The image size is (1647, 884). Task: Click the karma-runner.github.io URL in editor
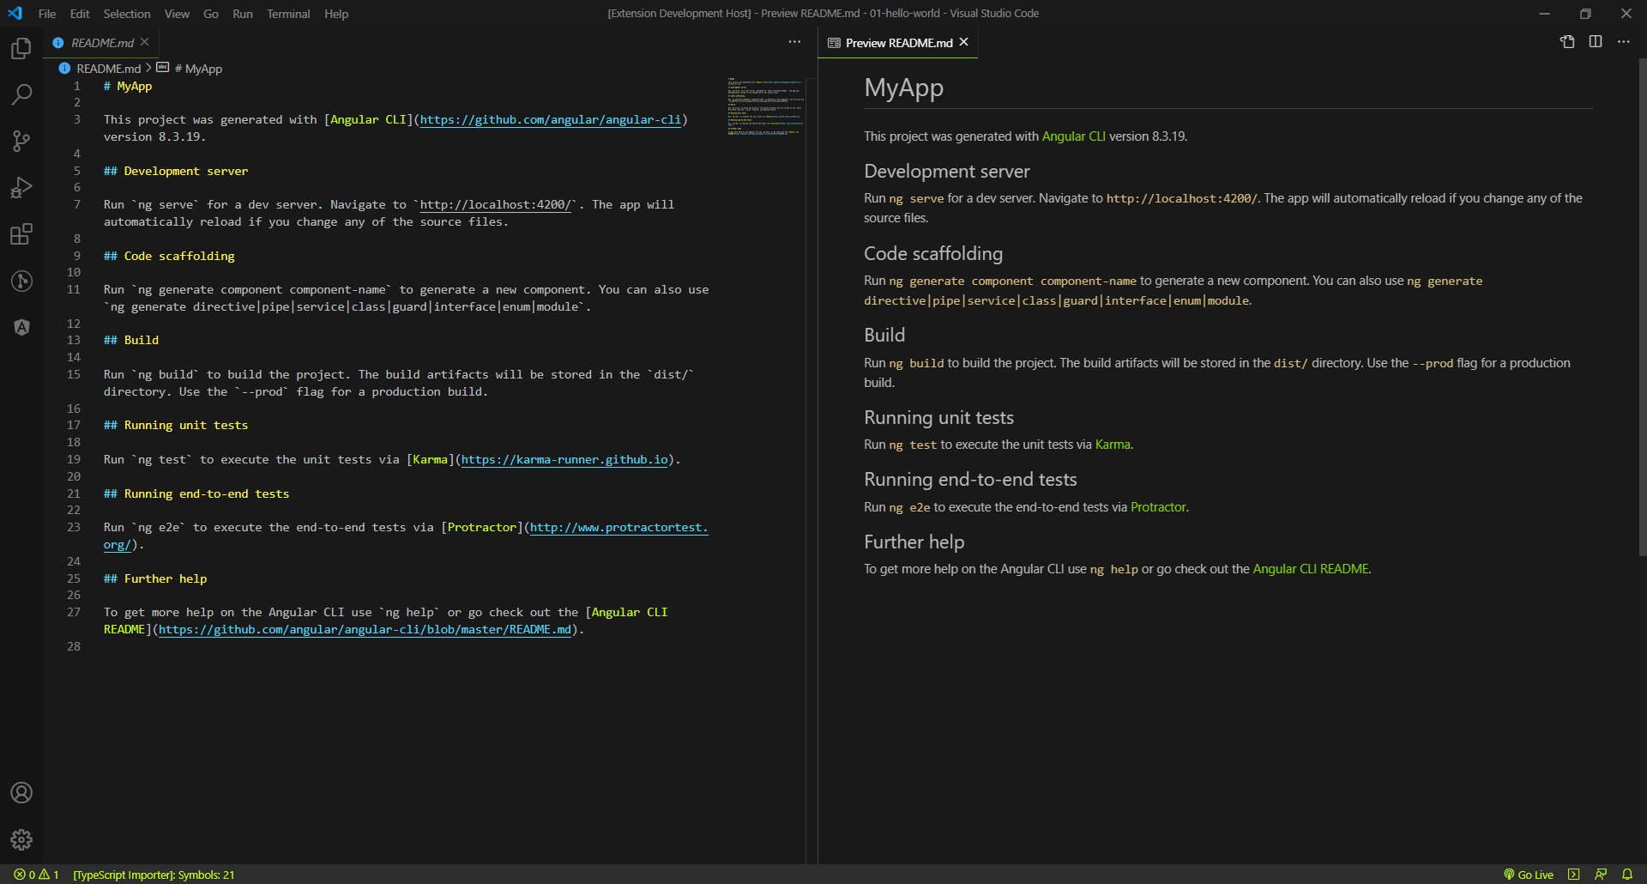pyautogui.click(x=564, y=460)
